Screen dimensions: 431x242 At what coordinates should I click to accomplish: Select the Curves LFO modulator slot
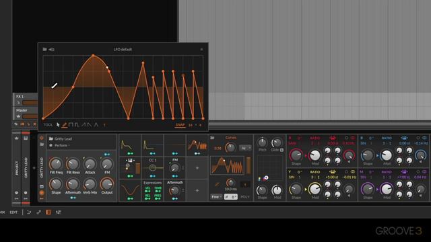pyautogui.click(x=197, y=145)
